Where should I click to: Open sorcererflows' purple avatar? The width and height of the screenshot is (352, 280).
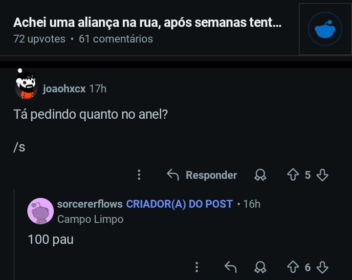tap(40, 211)
